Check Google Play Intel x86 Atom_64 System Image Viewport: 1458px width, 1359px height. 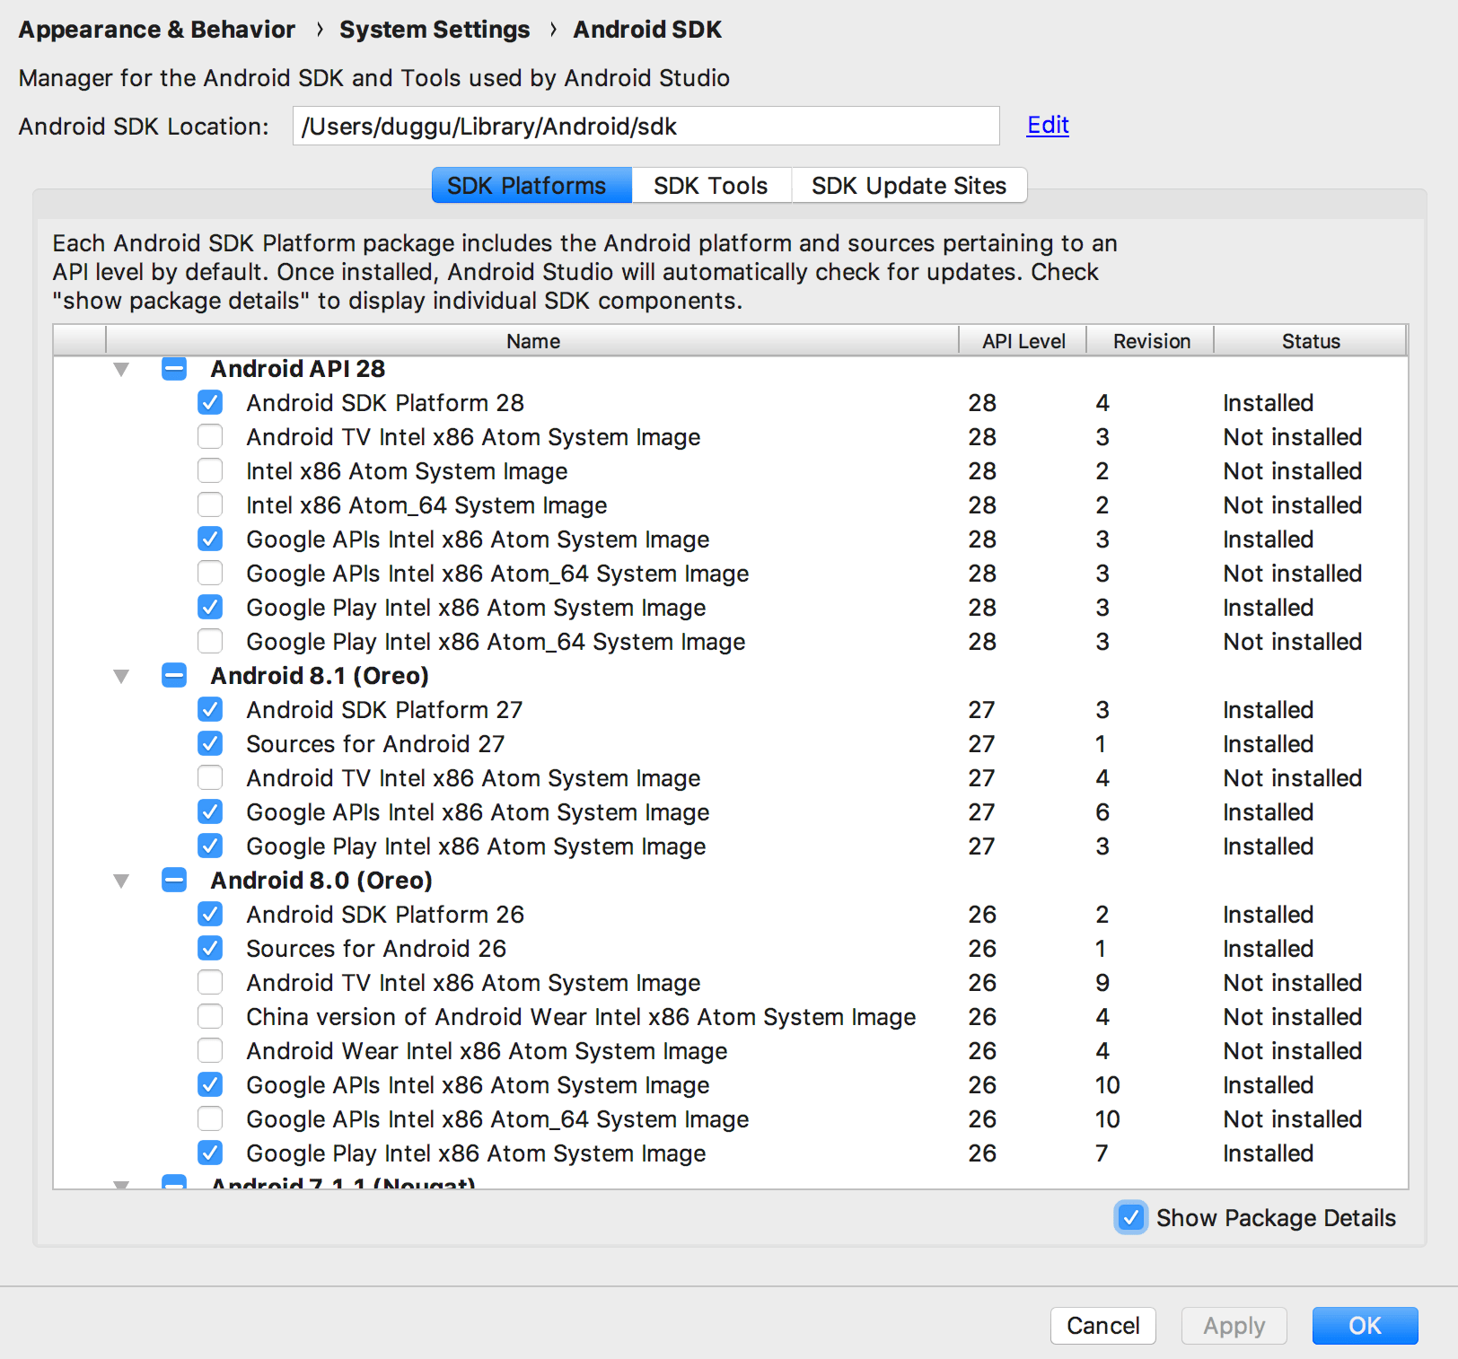pyautogui.click(x=210, y=642)
